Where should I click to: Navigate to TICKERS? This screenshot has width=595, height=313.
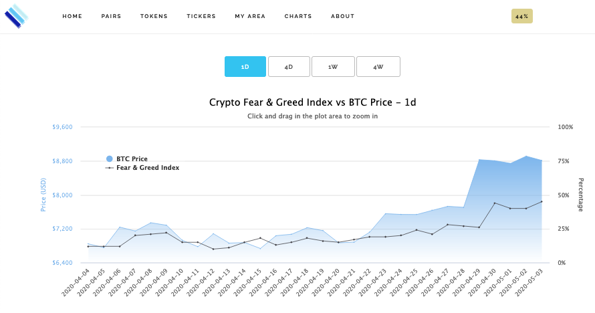[201, 16]
